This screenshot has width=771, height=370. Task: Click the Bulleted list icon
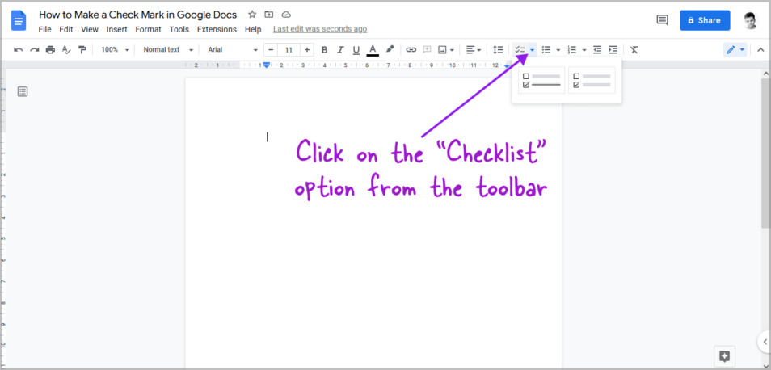(546, 49)
